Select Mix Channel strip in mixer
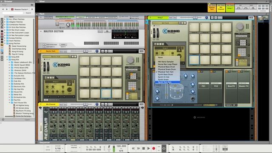This screenshot has width=272, height=153. (x=221, y=8)
